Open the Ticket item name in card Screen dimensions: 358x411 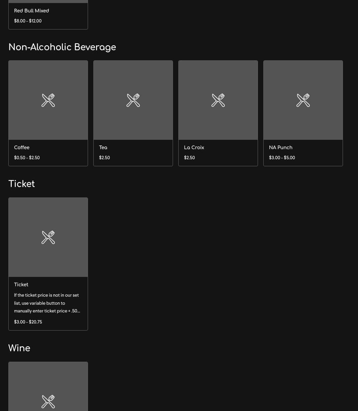(x=21, y=285)
